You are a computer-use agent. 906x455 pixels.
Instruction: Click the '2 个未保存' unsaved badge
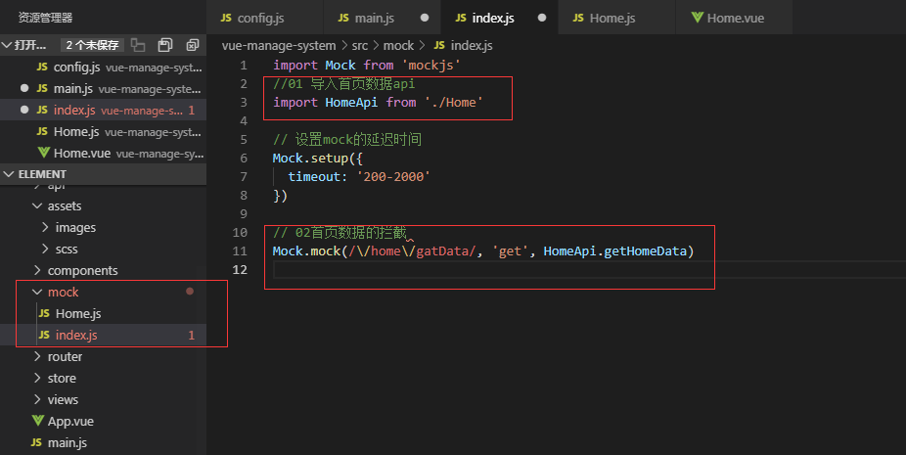point(92,45)
